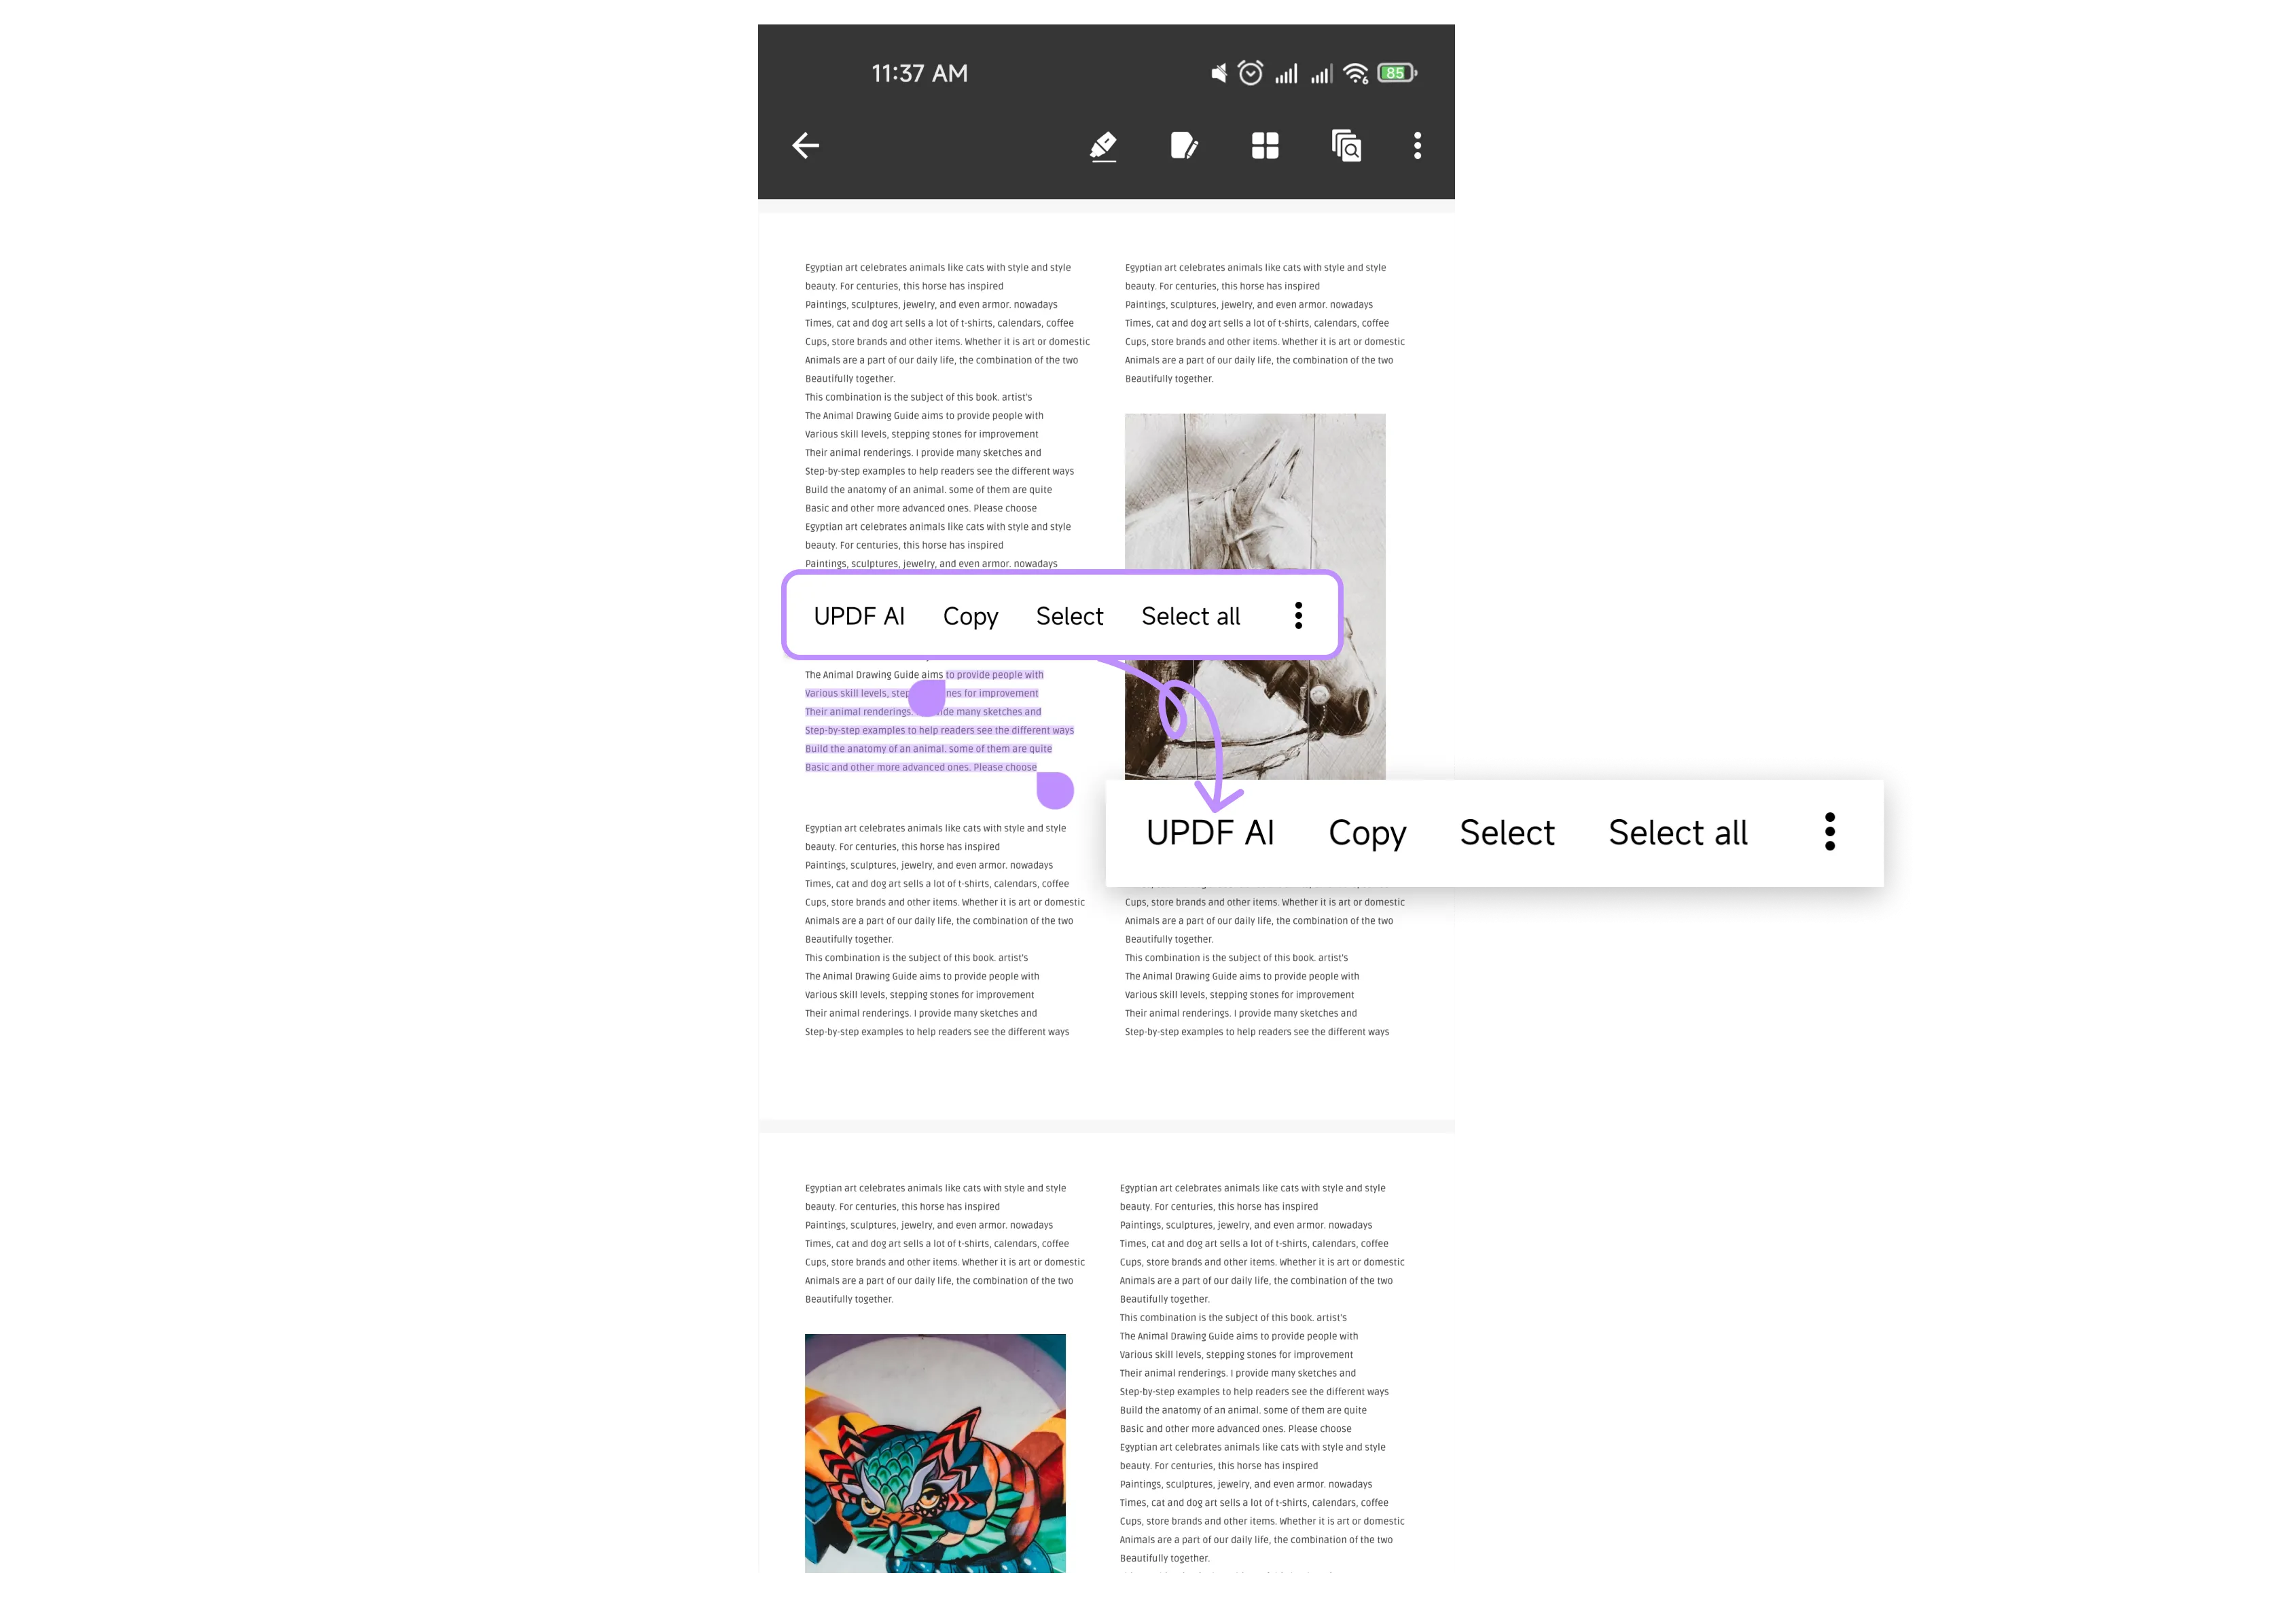Tap the UPDF AI button in enlarged popup
The image size is (2296, 1603).
tap(1209, 832)
